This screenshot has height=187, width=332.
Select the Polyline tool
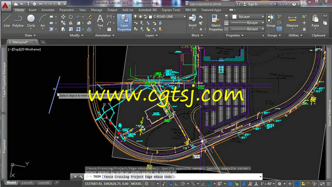coord(18,21)
